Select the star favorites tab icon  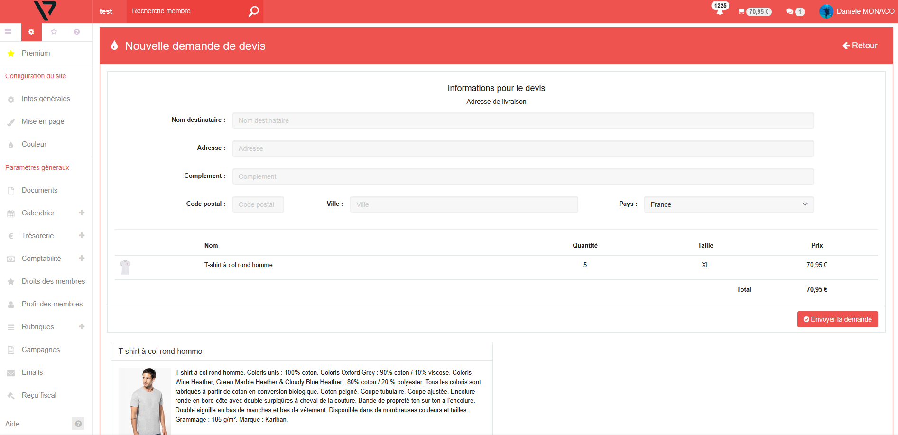click(x=54, y=32)
